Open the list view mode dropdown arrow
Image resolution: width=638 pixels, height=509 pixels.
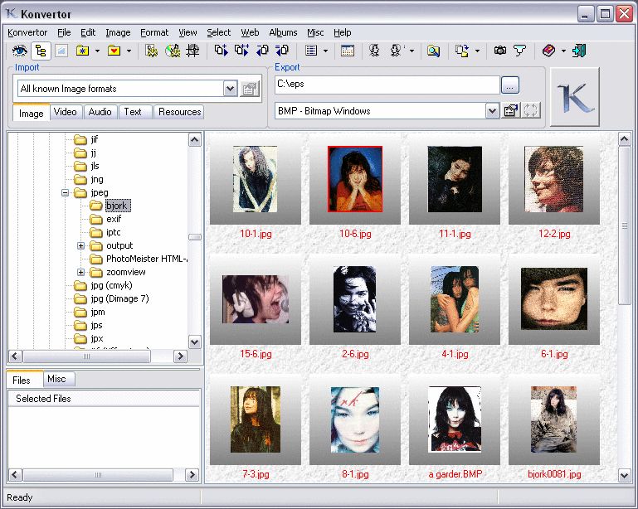pos(325,51)
